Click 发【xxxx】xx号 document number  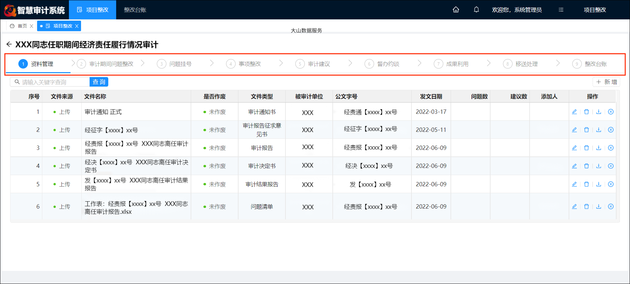370,185
